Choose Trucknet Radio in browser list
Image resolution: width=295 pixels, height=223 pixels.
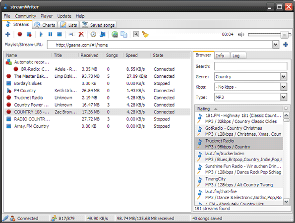239,144
